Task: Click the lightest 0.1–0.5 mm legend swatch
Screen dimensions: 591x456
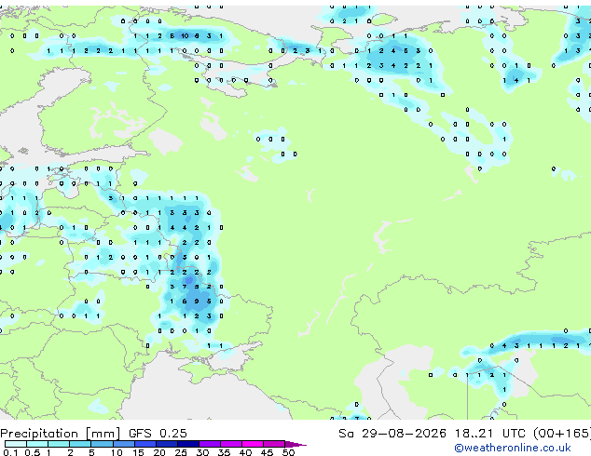Action: click(x=16, y=444)
